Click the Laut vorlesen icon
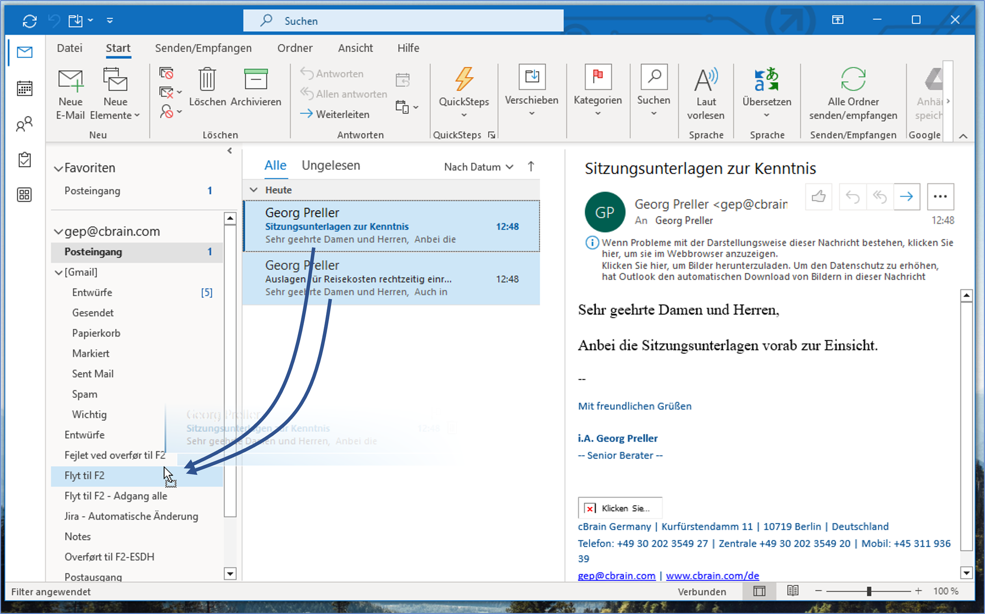 coord(705,80)
